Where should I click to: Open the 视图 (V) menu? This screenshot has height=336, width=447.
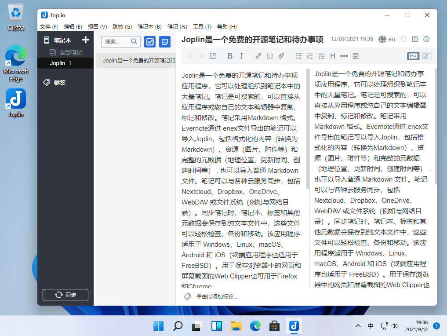97,26
